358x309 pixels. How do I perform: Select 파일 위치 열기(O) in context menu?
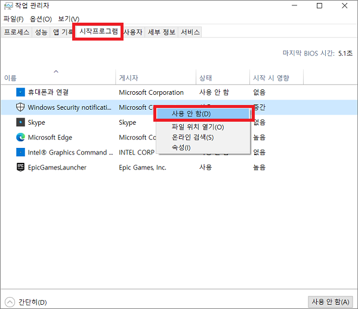click(x=197, y=127)
